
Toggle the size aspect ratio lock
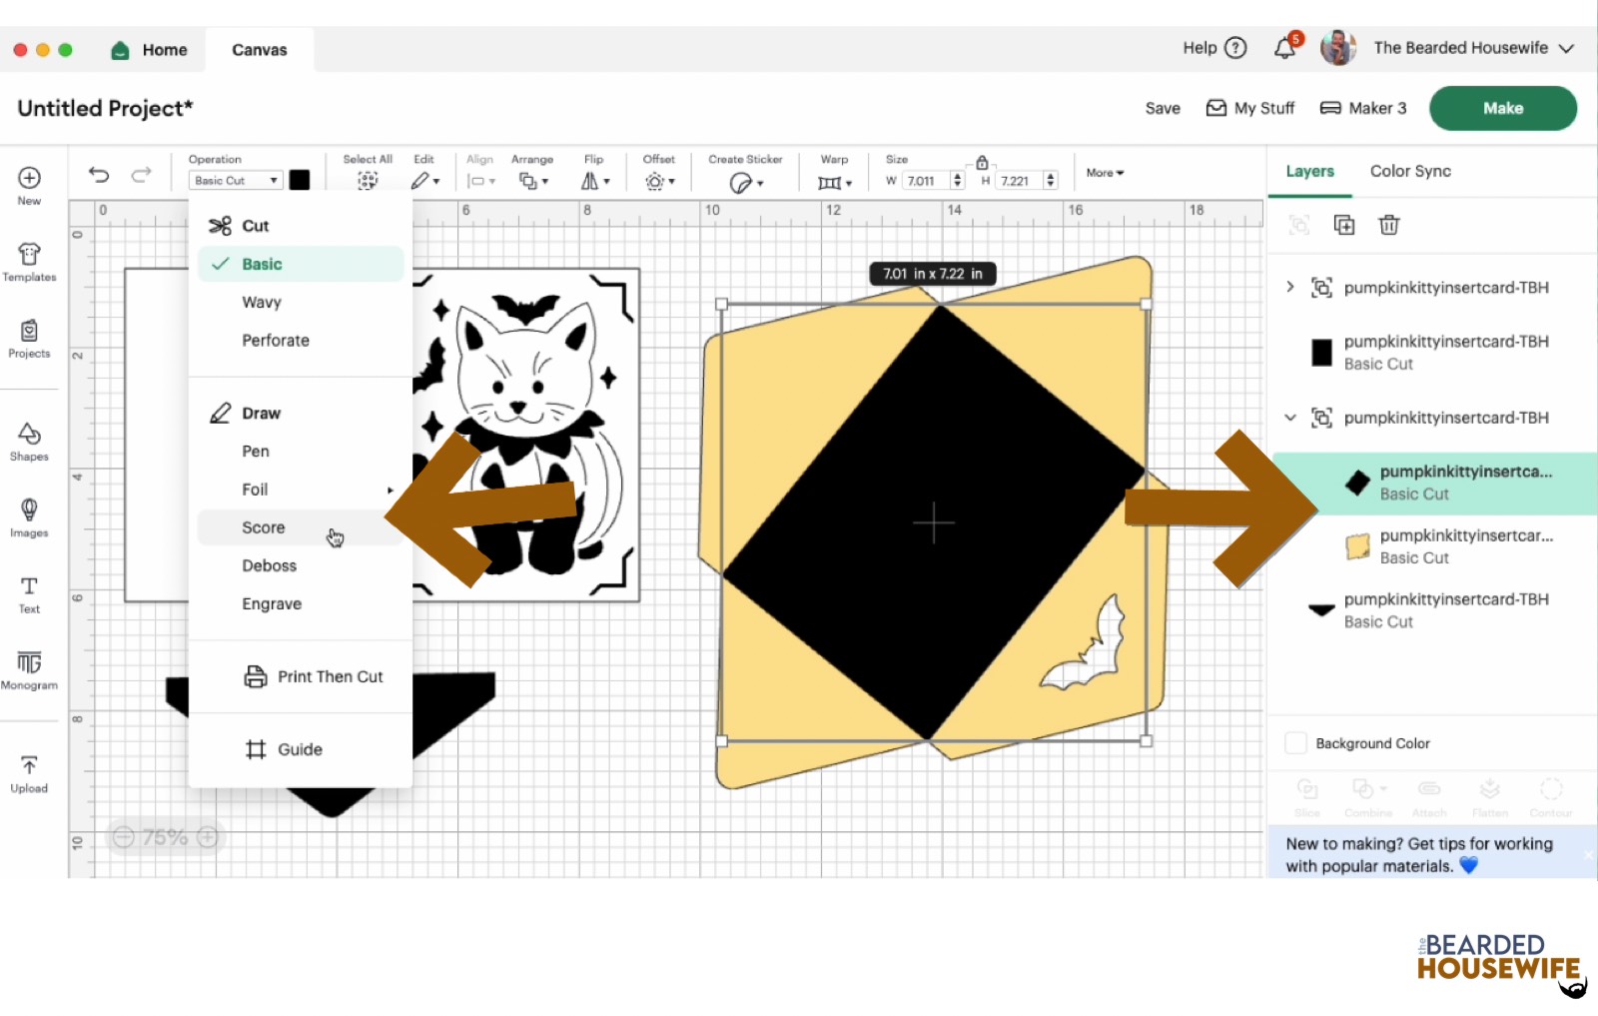pos(982,161)
